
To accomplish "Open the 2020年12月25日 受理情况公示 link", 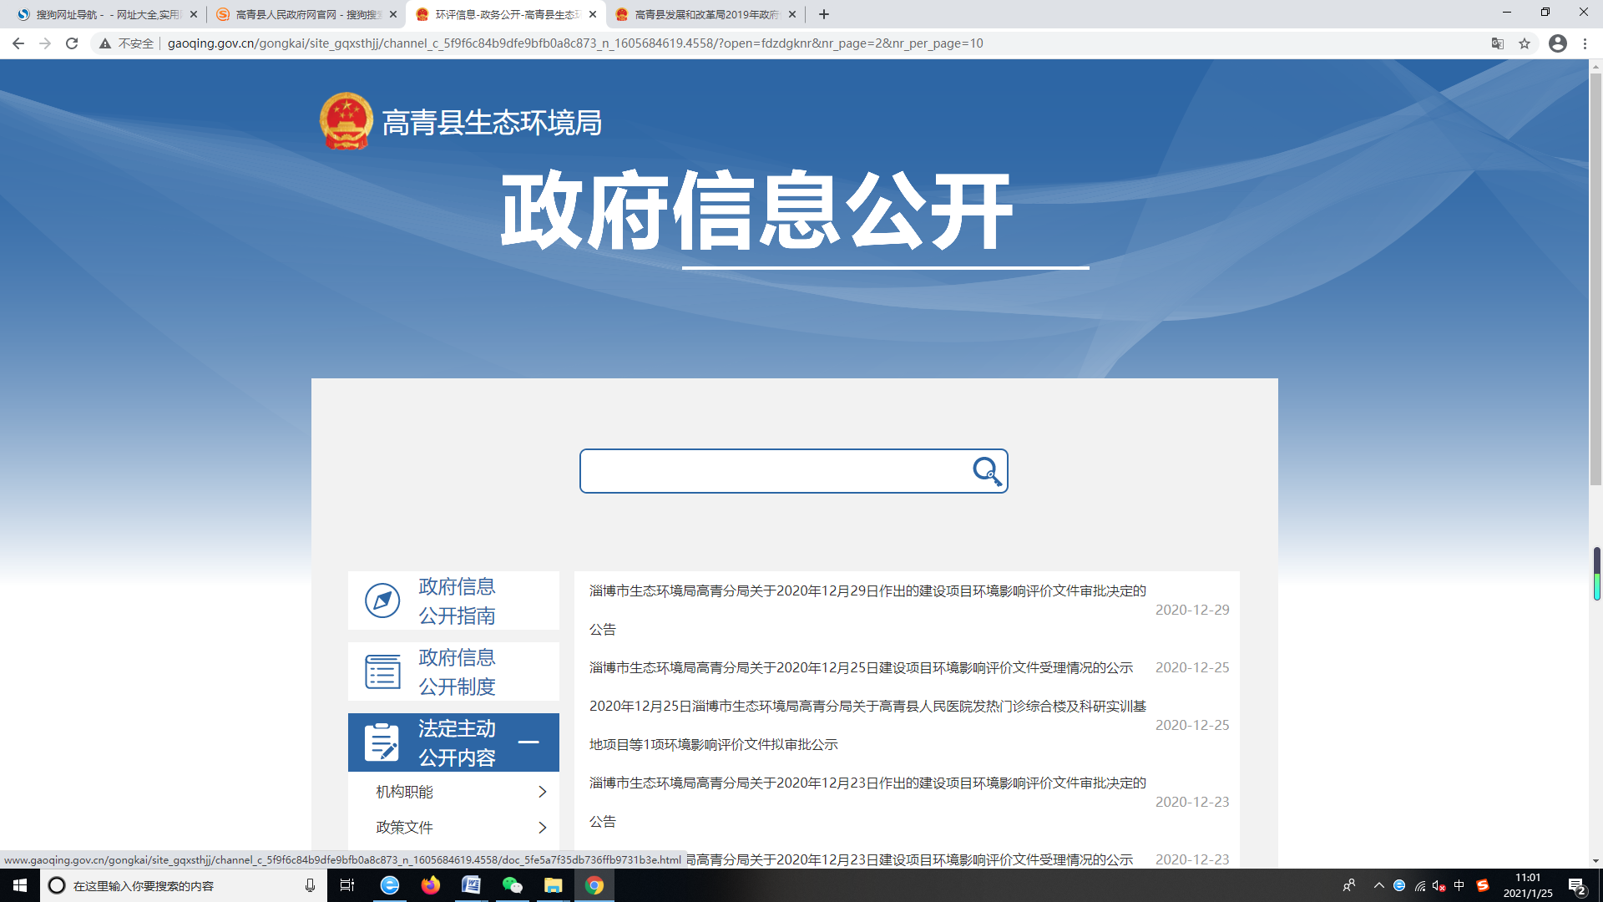I will [860, 668].
